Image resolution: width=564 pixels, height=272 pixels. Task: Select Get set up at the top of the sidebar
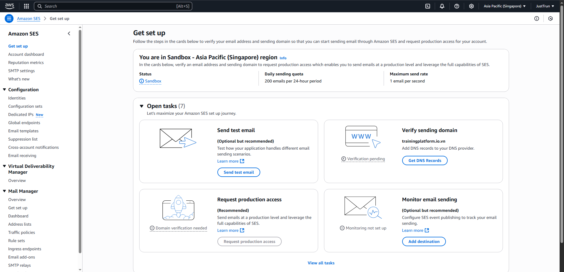pos(18,46)
